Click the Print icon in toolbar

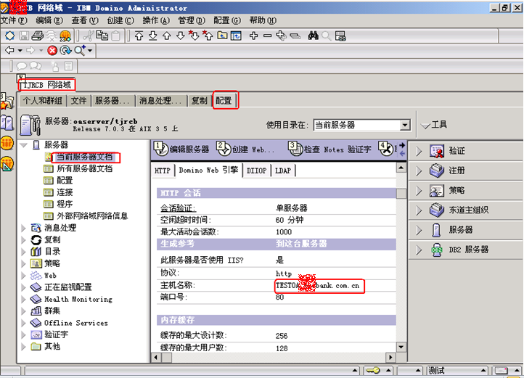click(38, 36)
